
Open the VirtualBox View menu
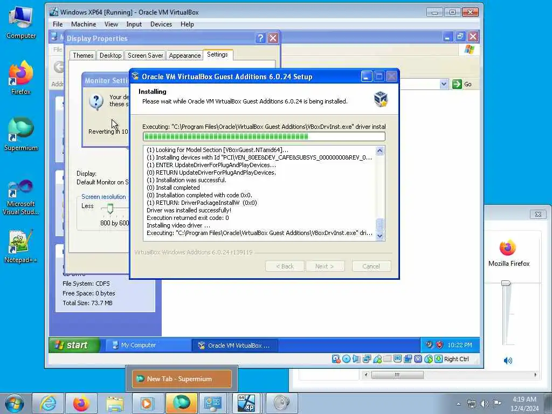coord(111,24)
